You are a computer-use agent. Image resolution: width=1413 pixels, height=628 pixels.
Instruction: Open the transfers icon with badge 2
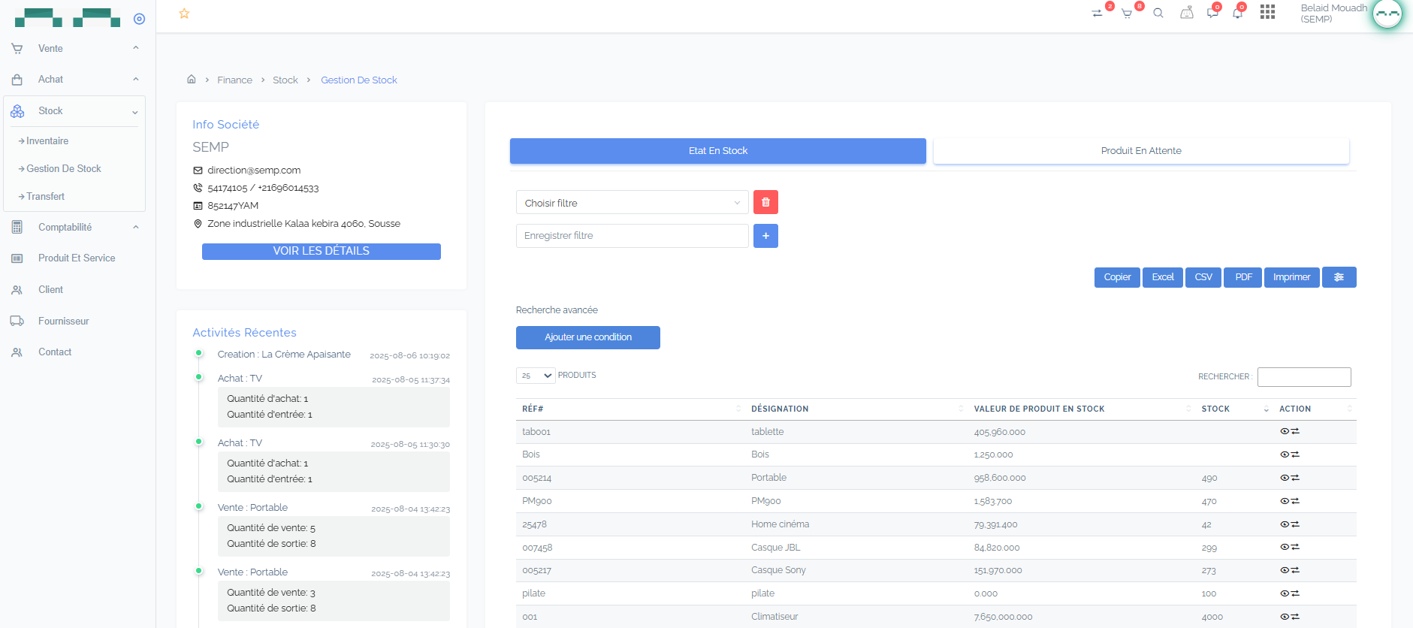click(1097, 14)
